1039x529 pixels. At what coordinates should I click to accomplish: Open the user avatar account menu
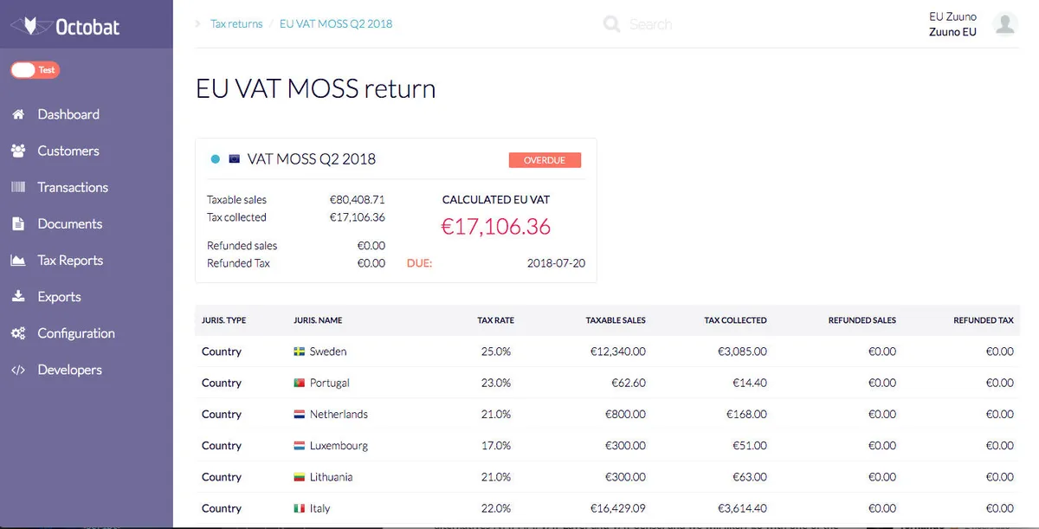coord(1005,23)
